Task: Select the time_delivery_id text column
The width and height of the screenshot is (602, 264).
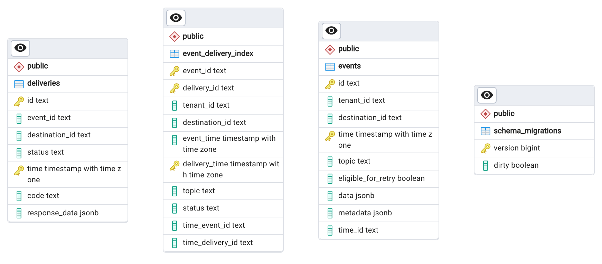Action: [x=218, y=243]
